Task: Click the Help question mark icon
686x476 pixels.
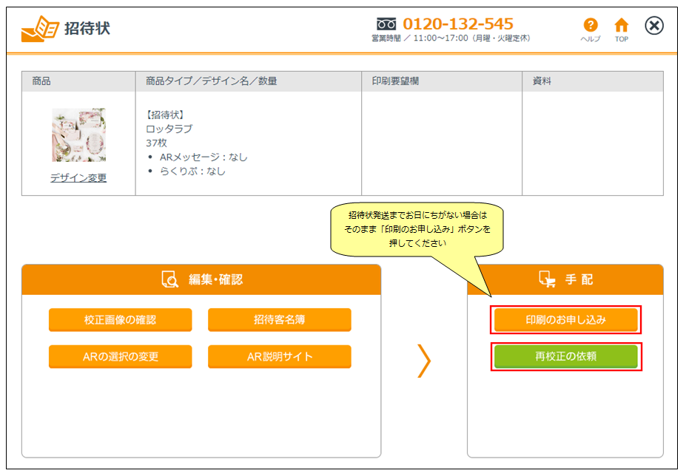Action: coord(590,26)
